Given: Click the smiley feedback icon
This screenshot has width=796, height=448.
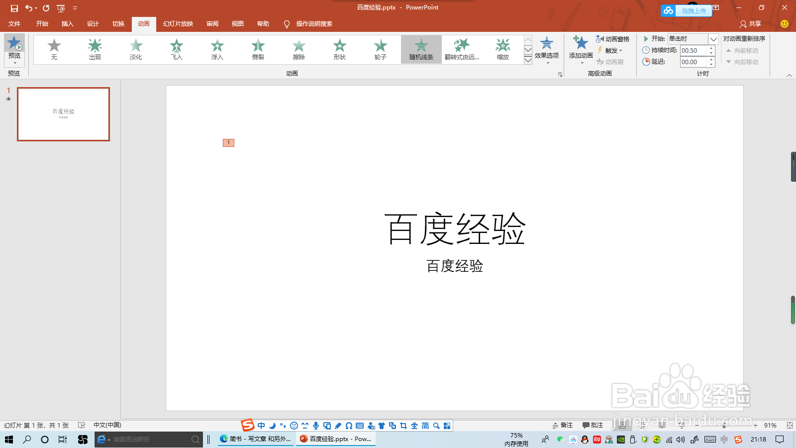Looking at the screenshot, I should pos(785,24).
